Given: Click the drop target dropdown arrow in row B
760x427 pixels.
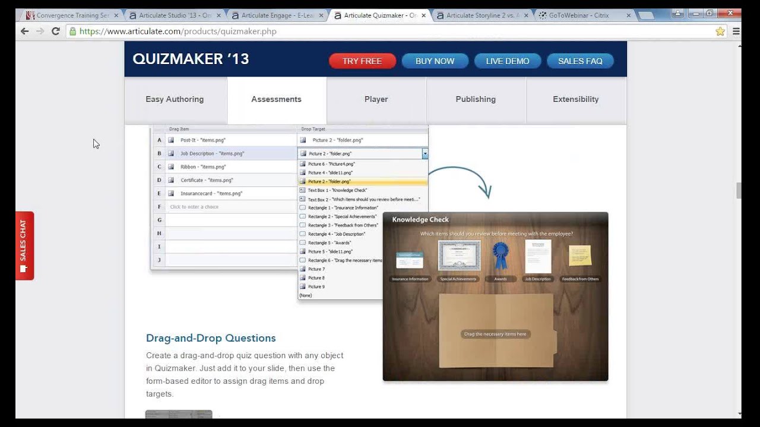Looking at the screenshot, I should click(x=425, y=154).
